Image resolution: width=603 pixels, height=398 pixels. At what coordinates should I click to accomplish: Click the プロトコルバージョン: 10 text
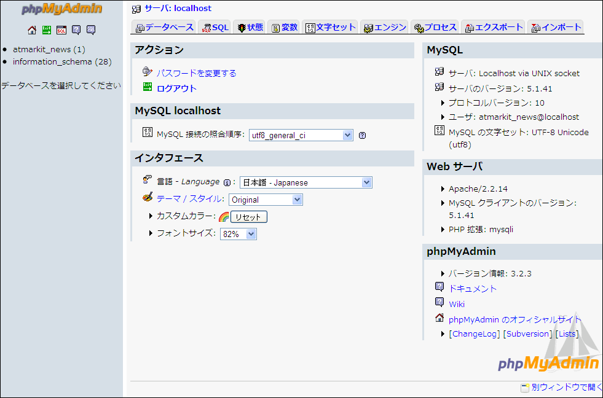pos(496,103)
